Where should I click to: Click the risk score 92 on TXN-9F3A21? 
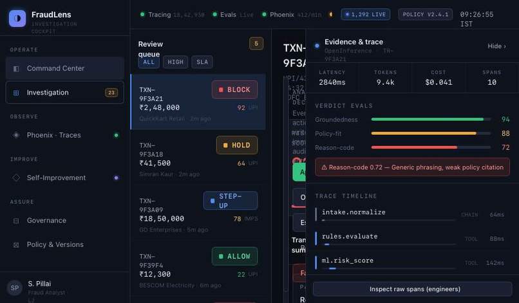point(241,108)
